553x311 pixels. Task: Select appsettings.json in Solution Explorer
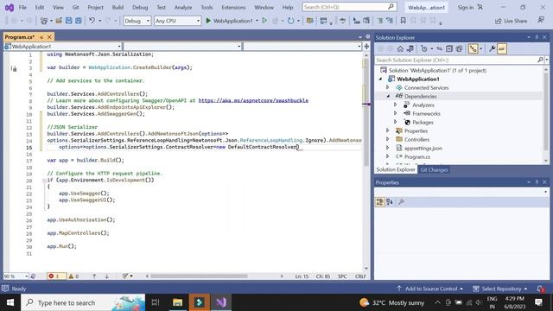[423, 148]
